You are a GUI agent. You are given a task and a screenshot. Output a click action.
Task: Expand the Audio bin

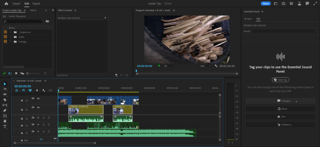[10, 37]
